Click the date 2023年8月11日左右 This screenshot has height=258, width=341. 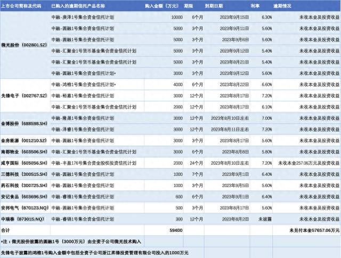(x=230, y=130)
